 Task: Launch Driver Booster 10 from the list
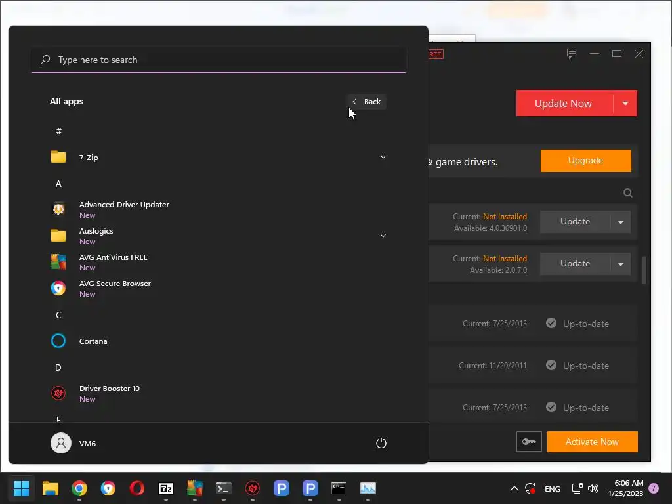pos(218,394)
